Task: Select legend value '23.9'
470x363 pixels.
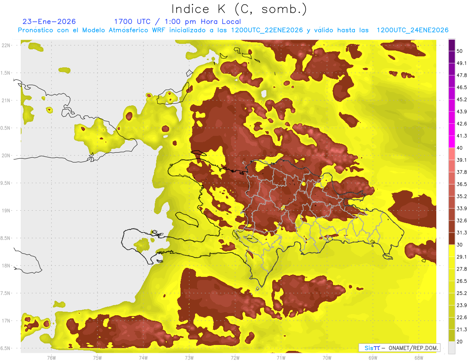Action: coord(462,305)
